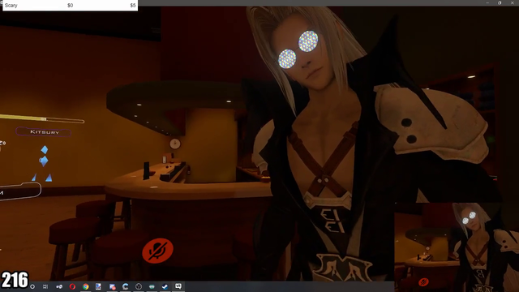The width and height of the screenshot is (519, 292).
Task: Click the red mute icon in the preview
Action: [423, 282]
